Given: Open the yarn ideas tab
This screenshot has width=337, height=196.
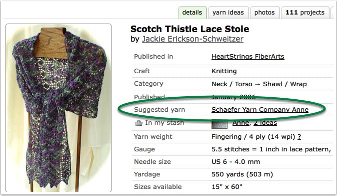Looking at the screenshot, I should coord(228,13).
